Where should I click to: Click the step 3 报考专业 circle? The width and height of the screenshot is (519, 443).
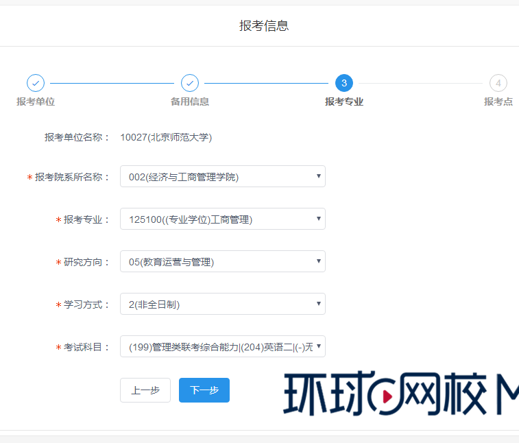click(344, 83)
